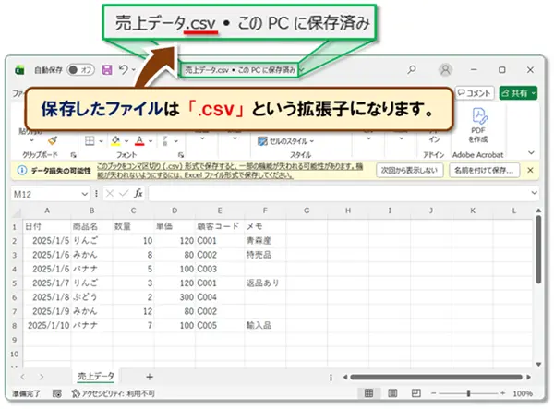Open the font color dropdown arrow
The height and width of the screenshot is (409, 554).
151,141
